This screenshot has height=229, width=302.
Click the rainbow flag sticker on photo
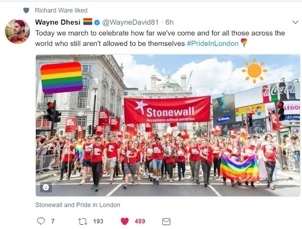(x=62, y=78)
